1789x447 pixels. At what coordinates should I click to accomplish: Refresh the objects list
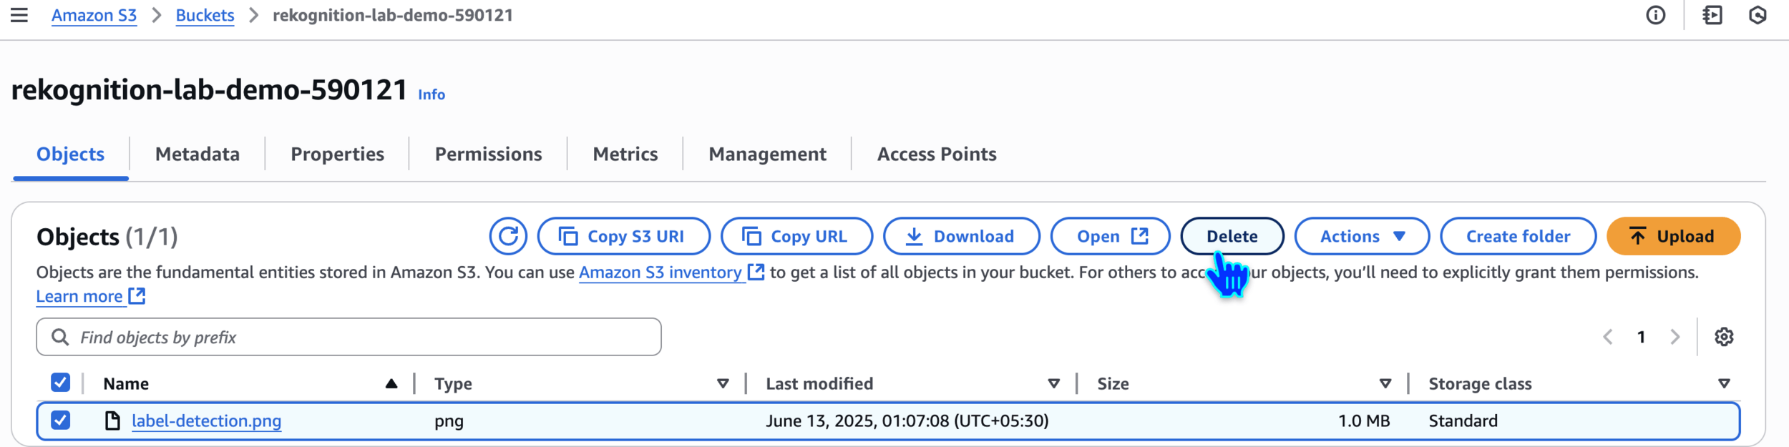point(508,236)
